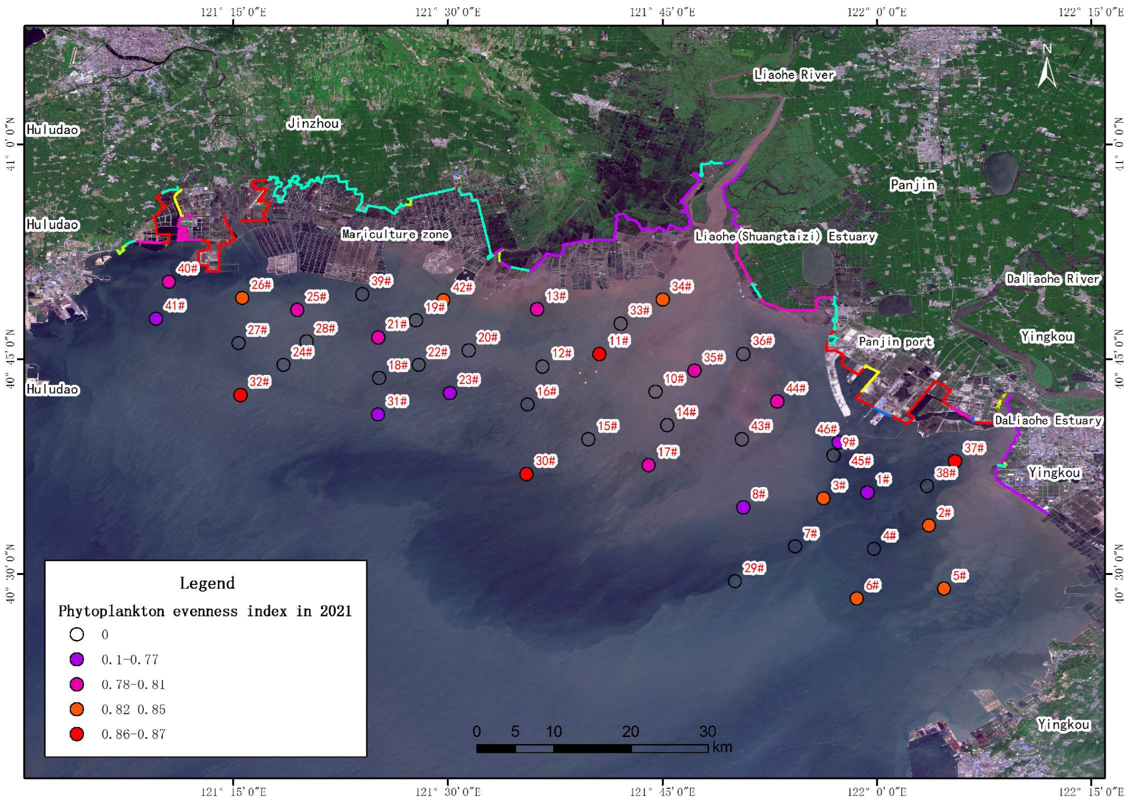Click the orange marker for station 5#
Screen dimensions: 1131x803
(x=944, y=588)
